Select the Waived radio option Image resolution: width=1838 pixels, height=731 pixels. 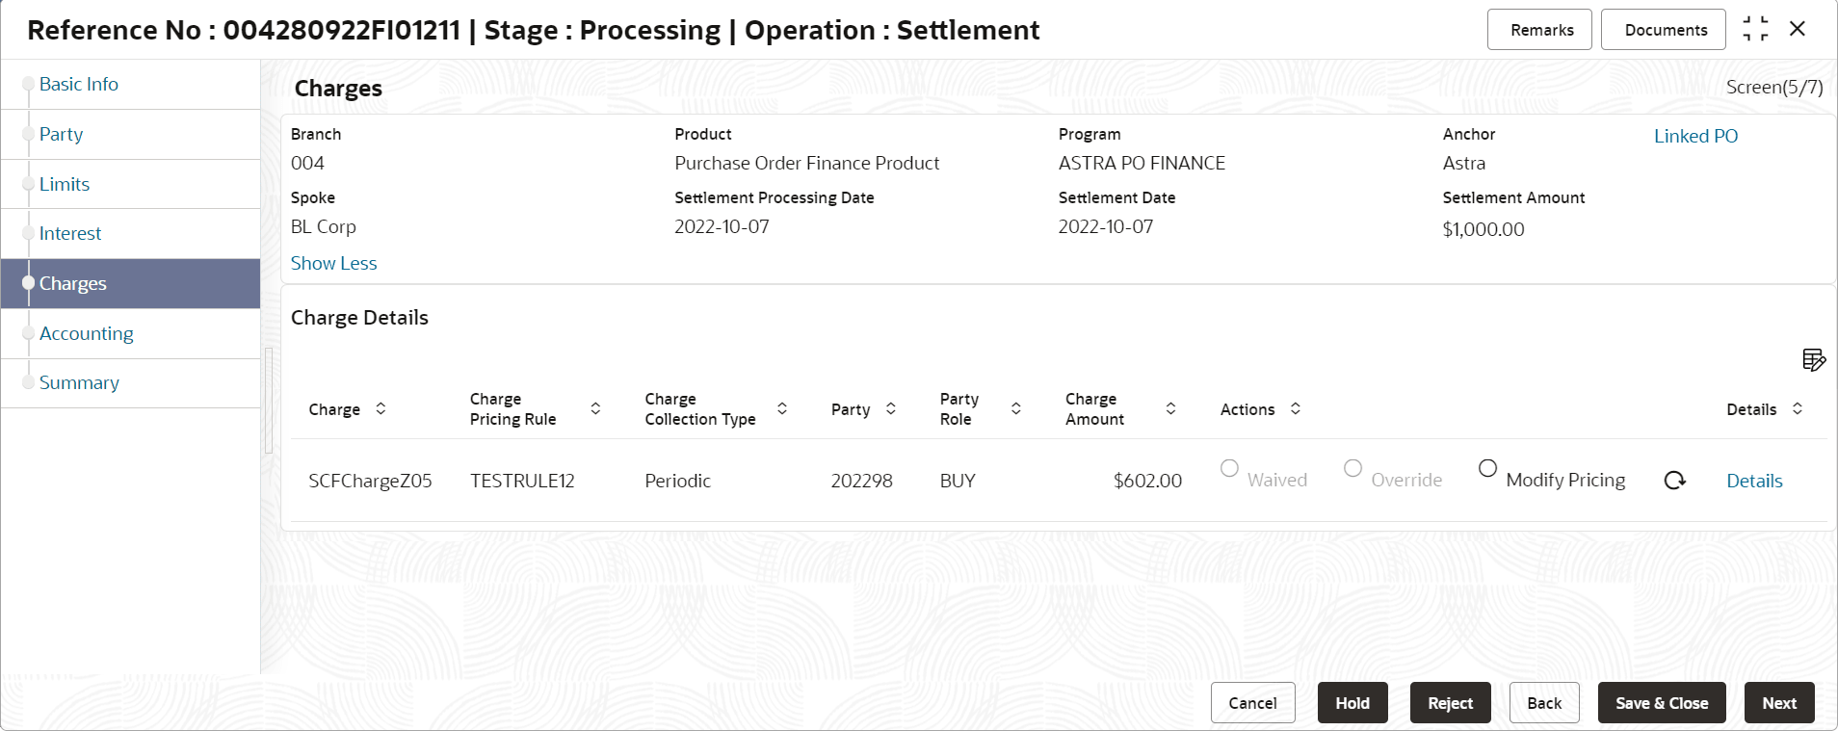tap(1229, 469)
